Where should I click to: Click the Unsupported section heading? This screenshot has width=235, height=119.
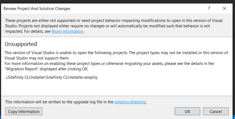pyautogui.click(x=21, y=44)
